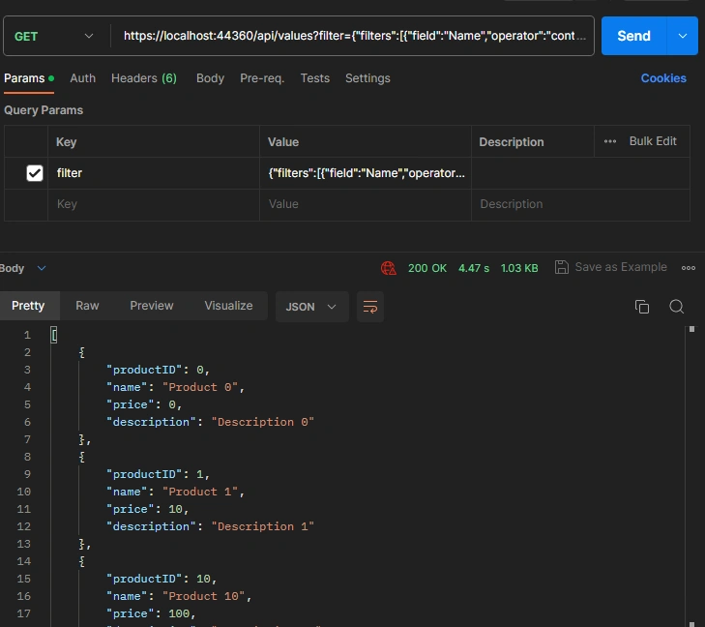Switch to the Headers (6) tab

tap(144, 78)
